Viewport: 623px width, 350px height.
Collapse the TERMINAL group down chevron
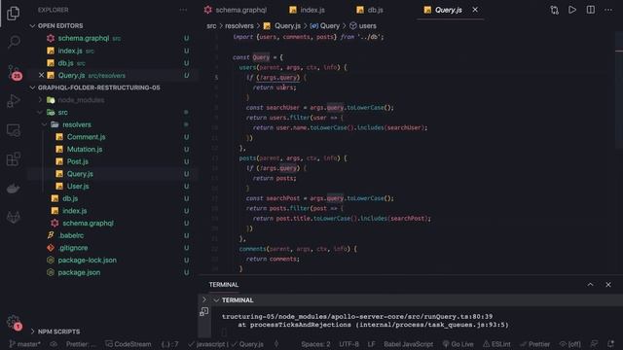pos(216,300)
